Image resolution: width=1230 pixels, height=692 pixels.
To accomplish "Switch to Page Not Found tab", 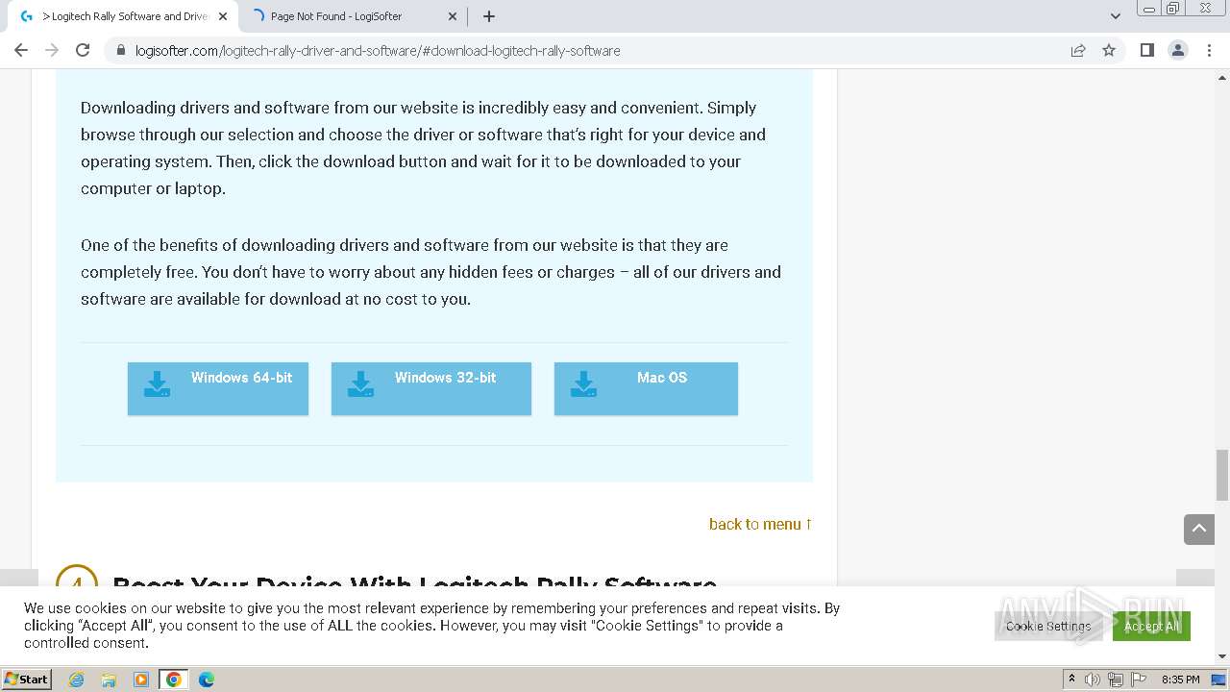I will [x=350, y=16].
